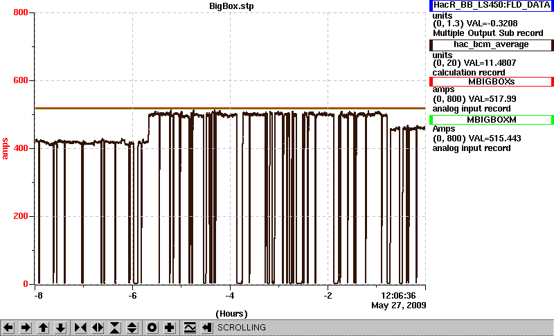Click the horizontal zoom-in bowtie icon
The image size is (554, 336).
(80, 328)
